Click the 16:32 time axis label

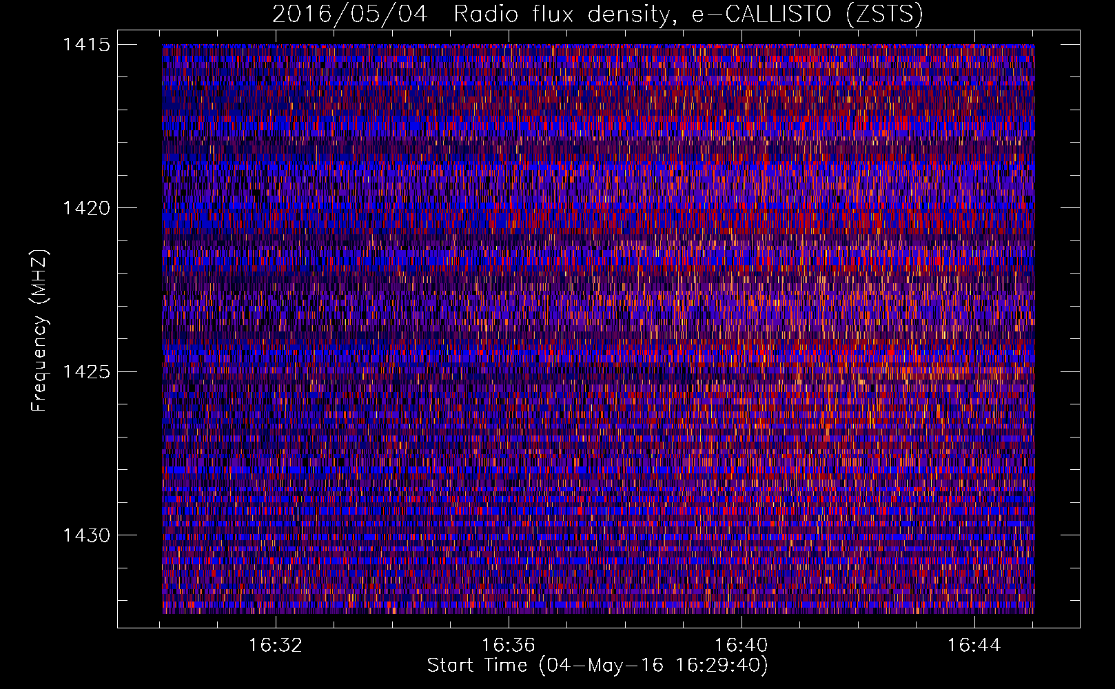[276, 646]
